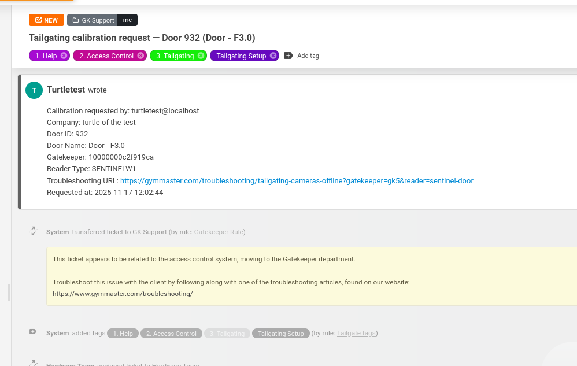Select grey "Tailgating Setup" tag in history

click(280, 334)
